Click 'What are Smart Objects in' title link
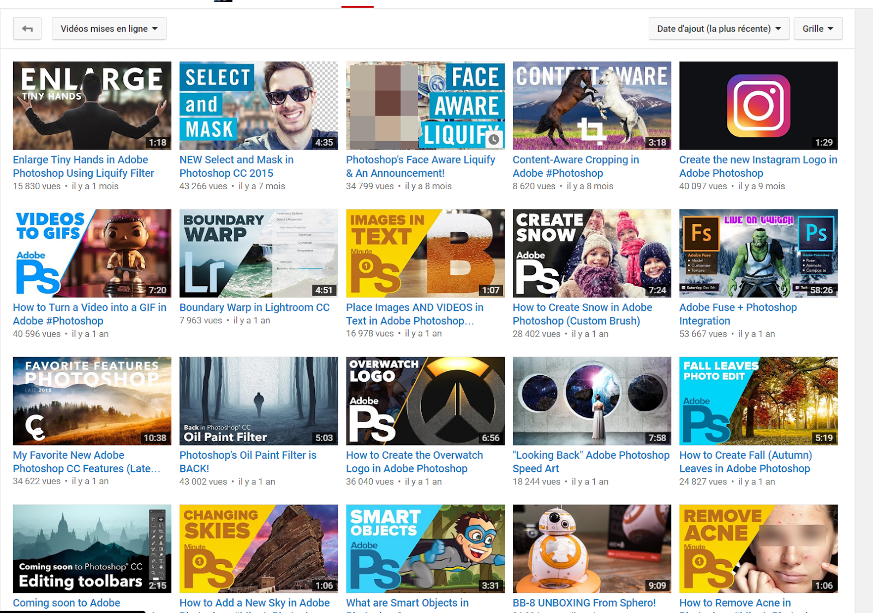 click(407, 603)
